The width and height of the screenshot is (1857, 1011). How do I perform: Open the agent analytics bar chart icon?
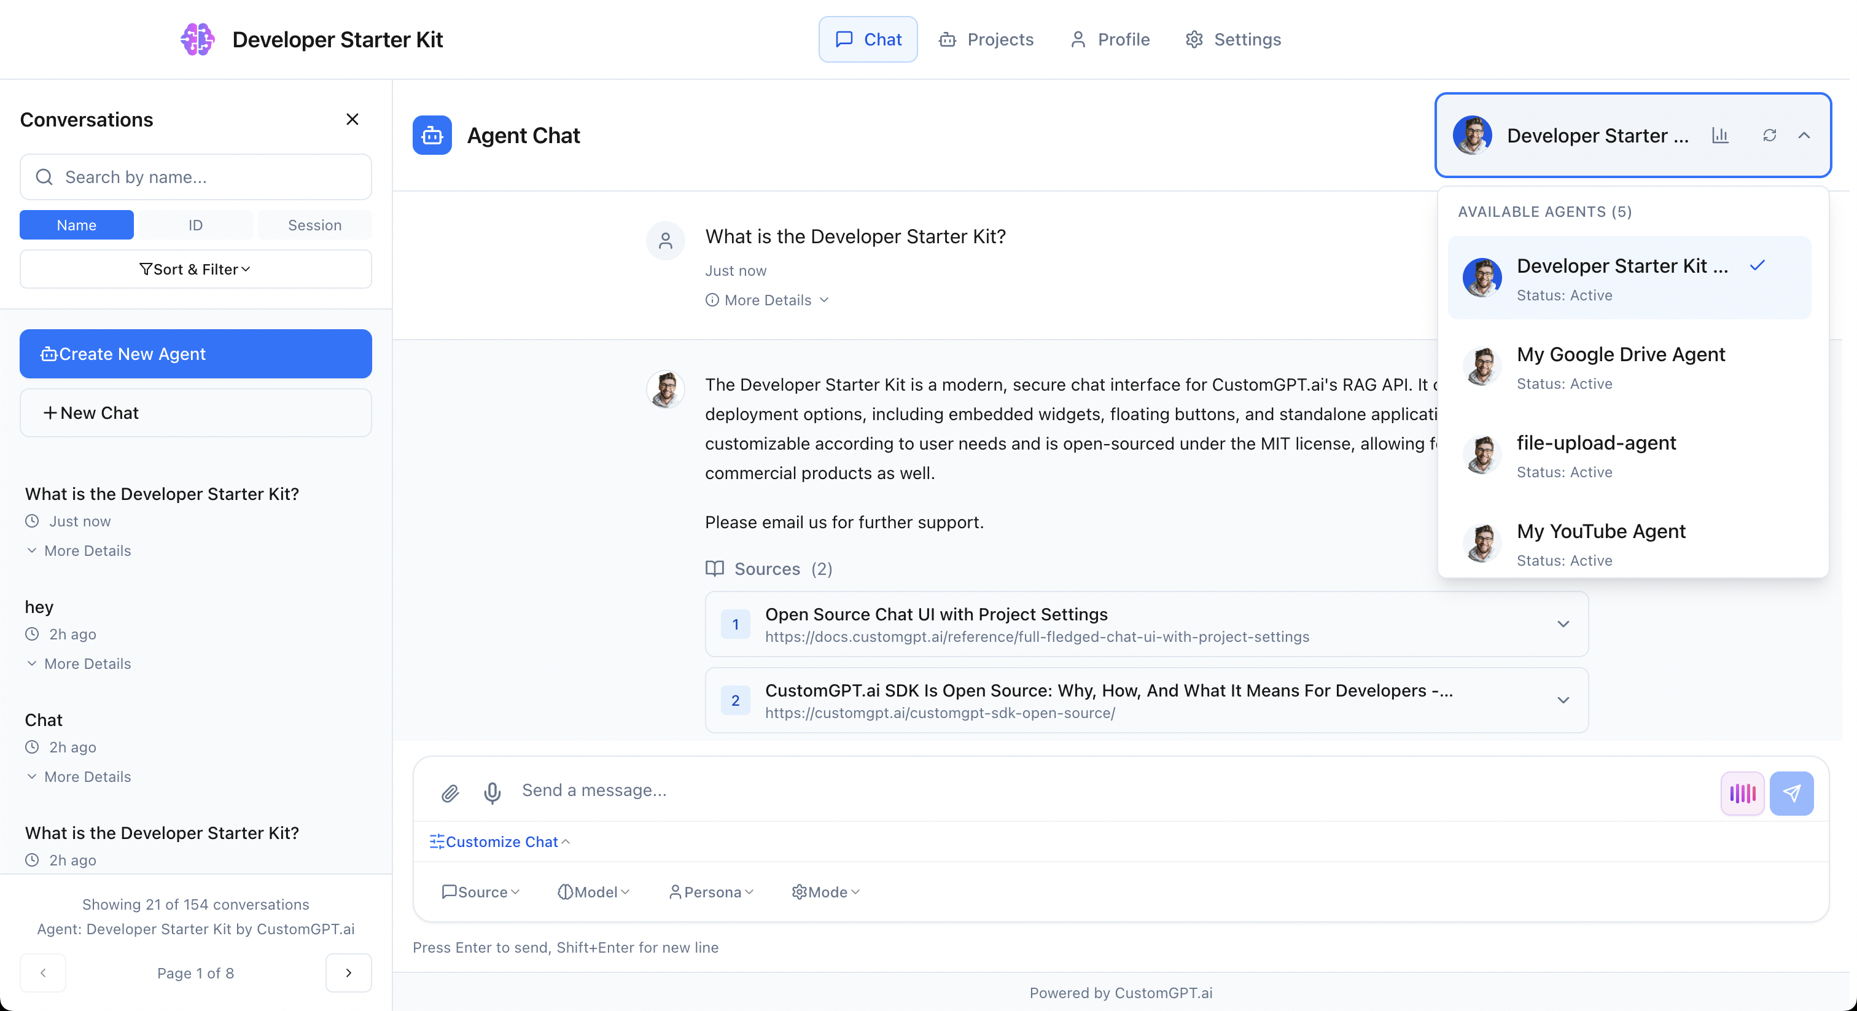(1720, 136)
